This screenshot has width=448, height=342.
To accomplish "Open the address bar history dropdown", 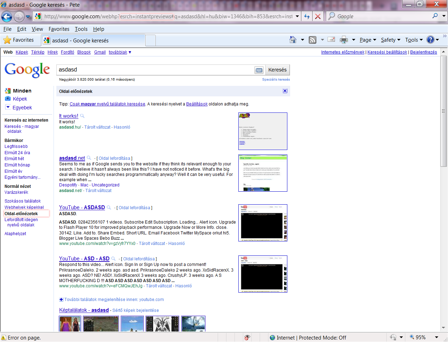I will pyautogui.click(x=297, y=16).
